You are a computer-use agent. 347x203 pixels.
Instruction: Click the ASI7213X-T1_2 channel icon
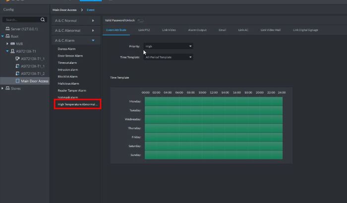tap(17, 73)
